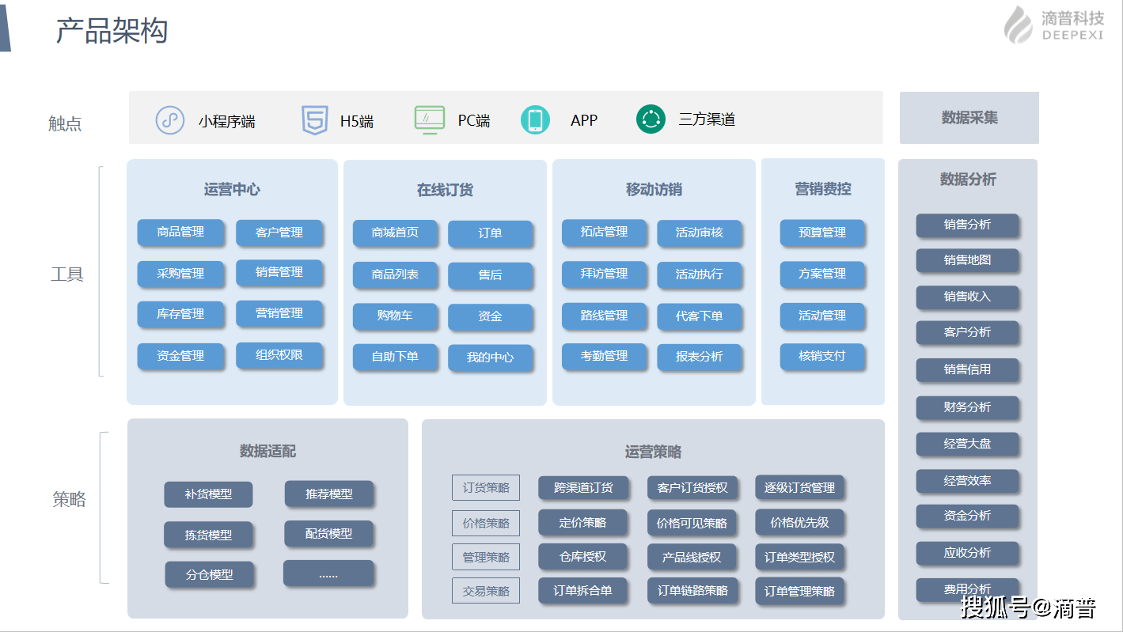Image resolution: width=1123 pixels, height=632 pixels.
Task: Click 销售地图 in 数据分析
Action: click(967, 260)
